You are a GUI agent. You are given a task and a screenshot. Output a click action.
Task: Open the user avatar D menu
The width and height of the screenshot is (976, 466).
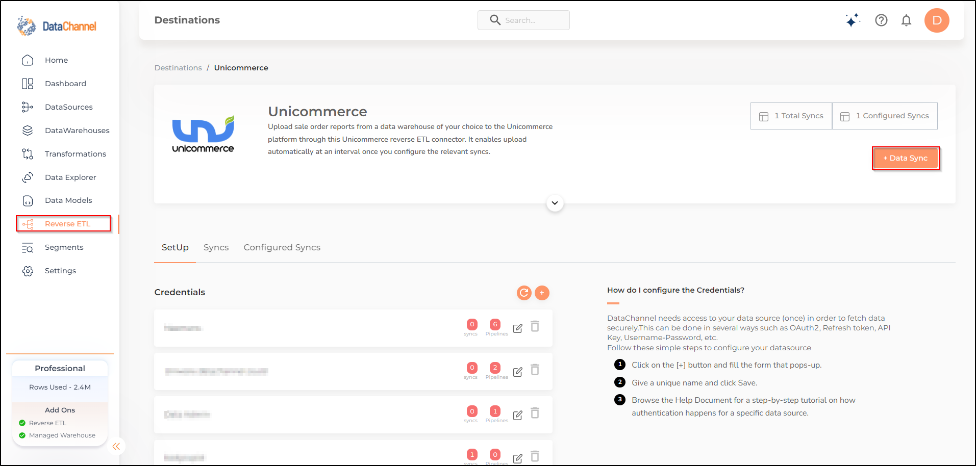[937, 20]
